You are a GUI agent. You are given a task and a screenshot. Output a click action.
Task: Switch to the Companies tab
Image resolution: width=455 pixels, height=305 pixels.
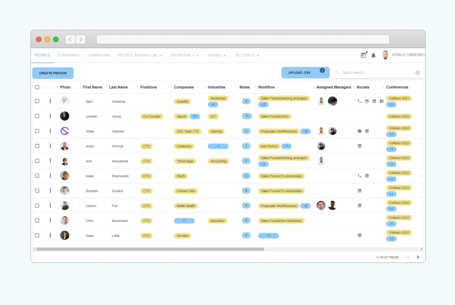69,55
